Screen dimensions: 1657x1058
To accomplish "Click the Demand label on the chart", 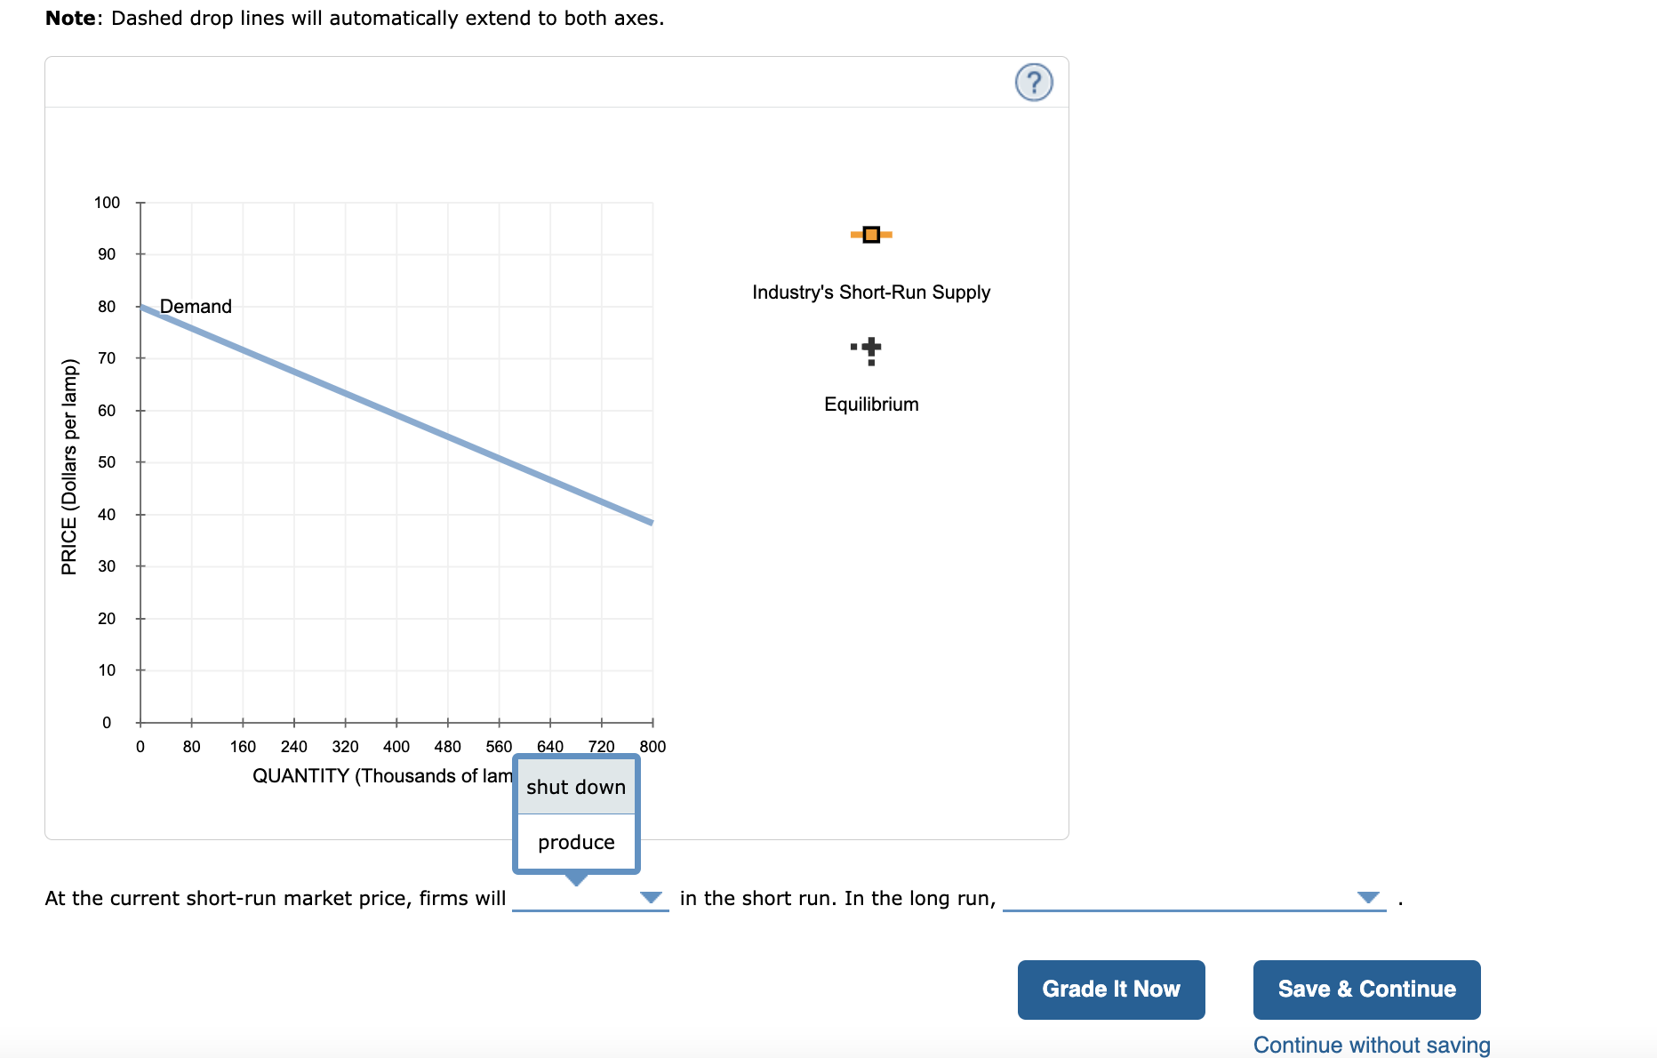I will tap(195, 306).
